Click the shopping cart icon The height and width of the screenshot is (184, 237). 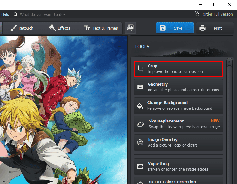click(x=197, y=14)
